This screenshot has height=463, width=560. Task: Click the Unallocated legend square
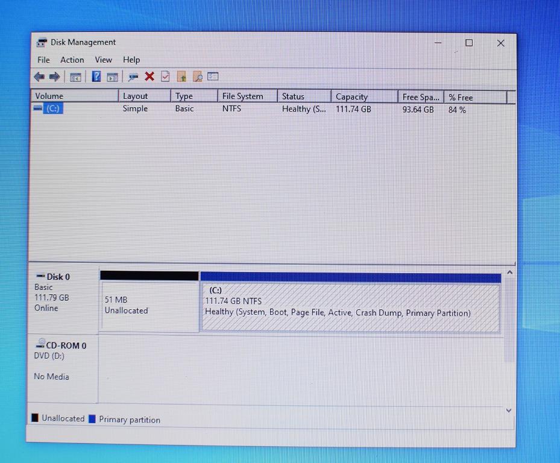pyautogui.click(x=36, y=418)
